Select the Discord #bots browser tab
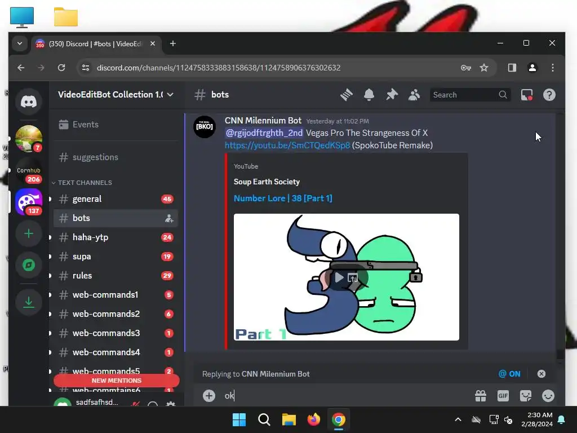Image resolution: width=577 pixels, height=433 pixels. click(x=95, y=44)
